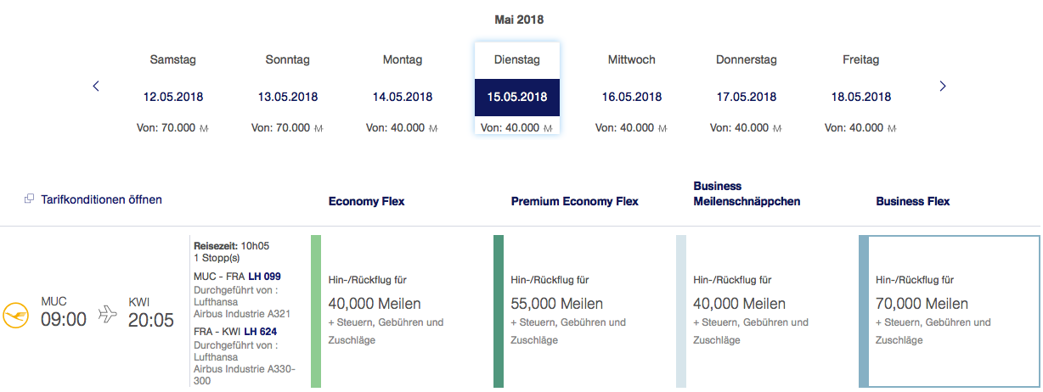1043x392 pixels.
Task: Choose Mittwoch 16.05.2018 date
Action: (632, 93)
